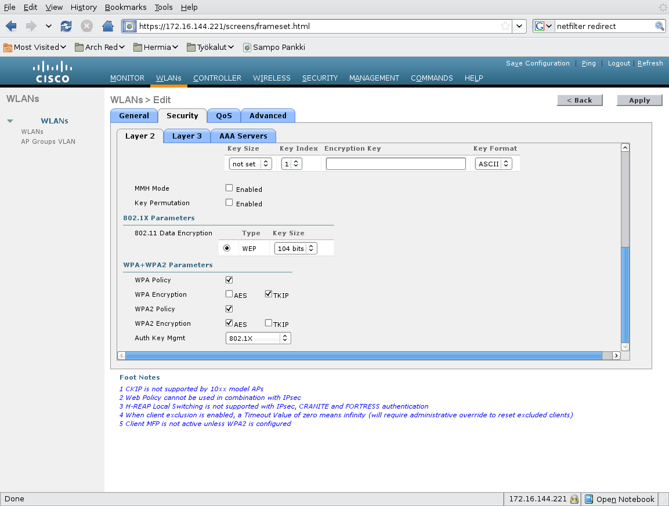Switch to the AAA Servers tab
Image resolution: width=669 pixels, height=506 pixels.
click(243, 136)
